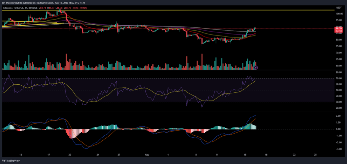The height and width of the screenshot is (164, 347).
Task: Click the date label 25 on time axis
Action: [315, 155]
